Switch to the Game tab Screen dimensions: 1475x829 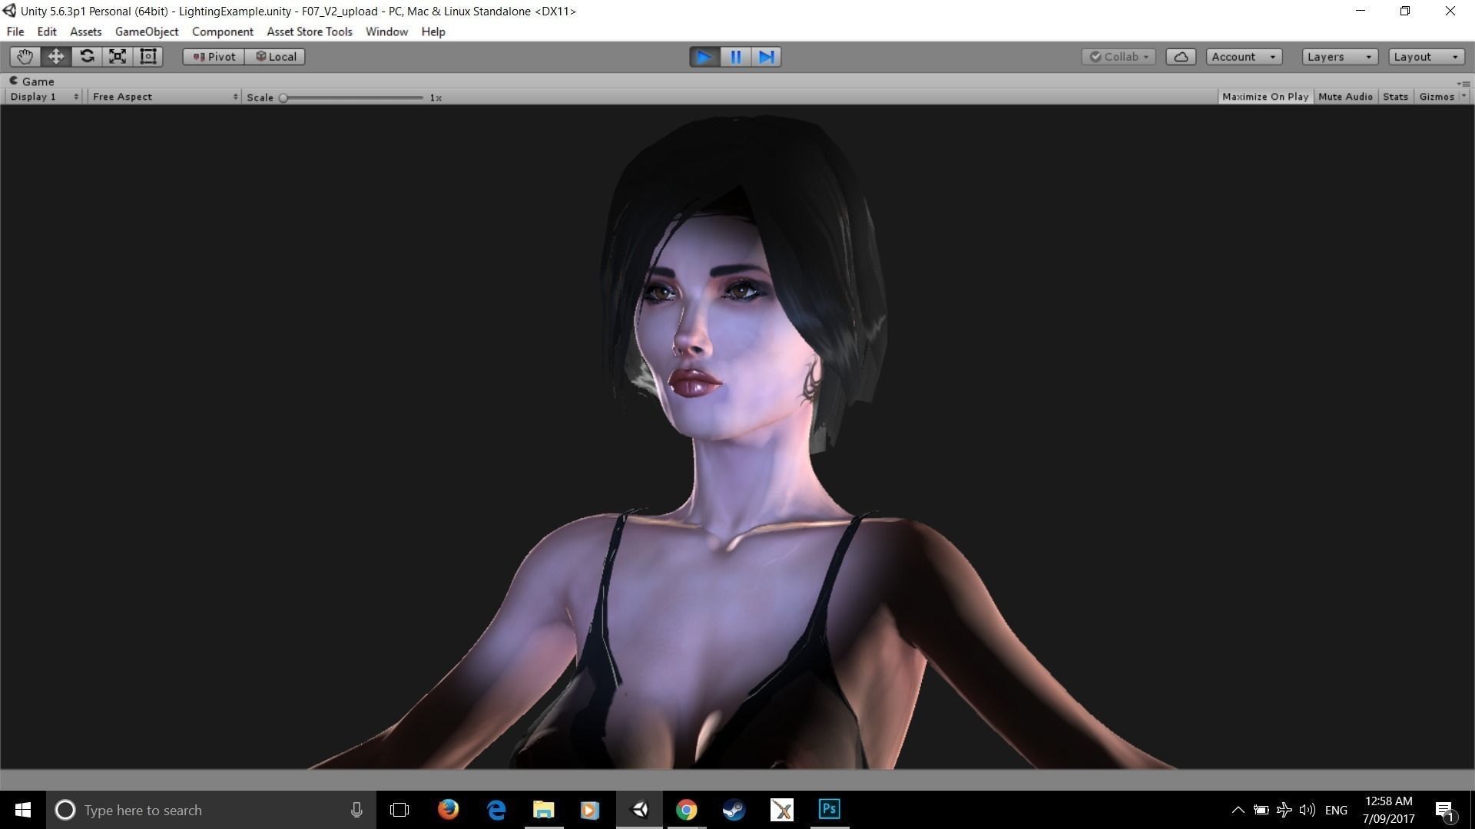click(x=31, y=81)
